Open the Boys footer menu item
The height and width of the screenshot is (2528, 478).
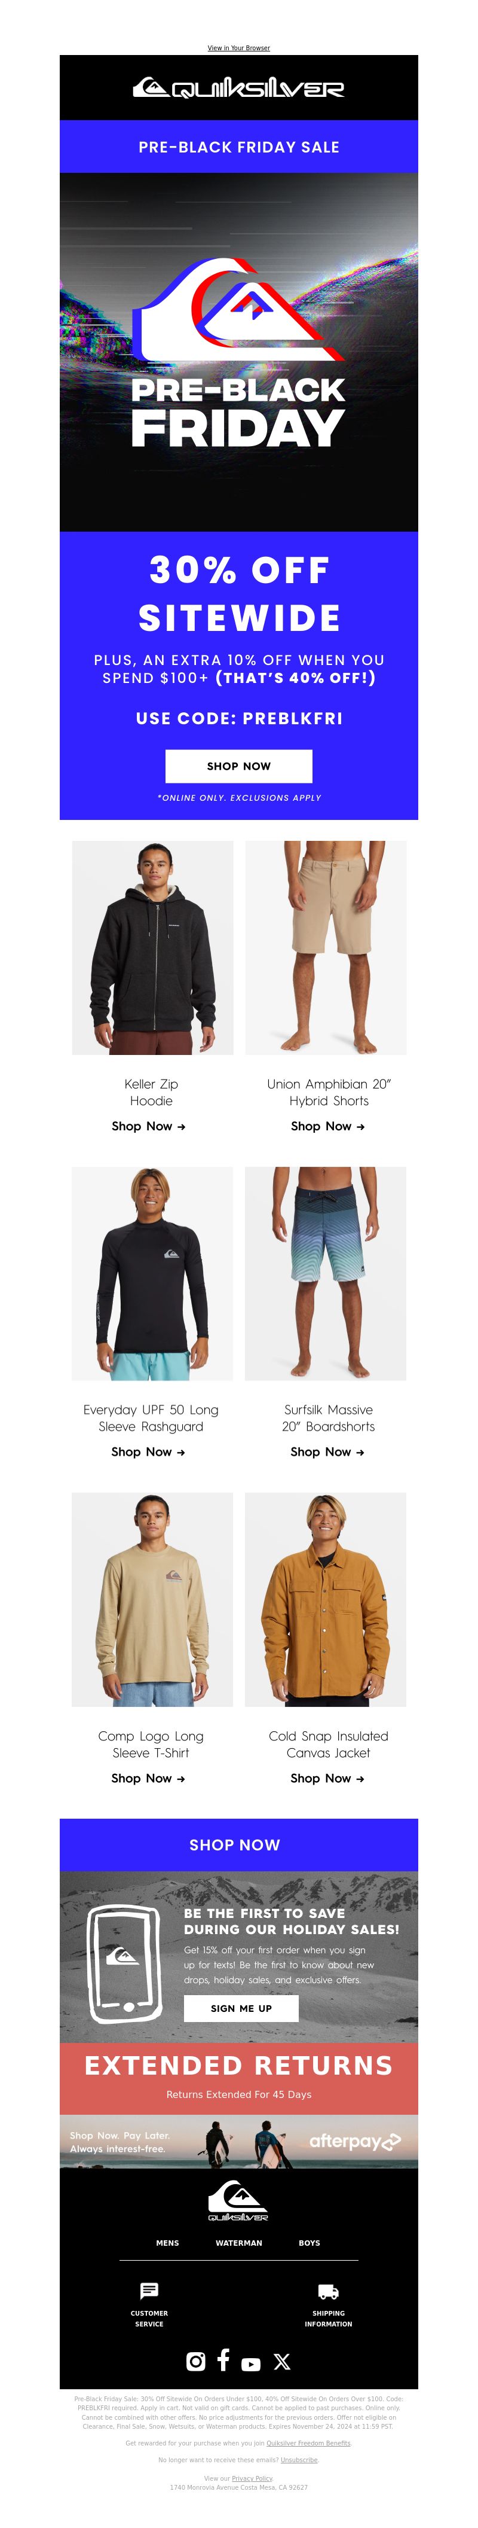(310, 2242)
